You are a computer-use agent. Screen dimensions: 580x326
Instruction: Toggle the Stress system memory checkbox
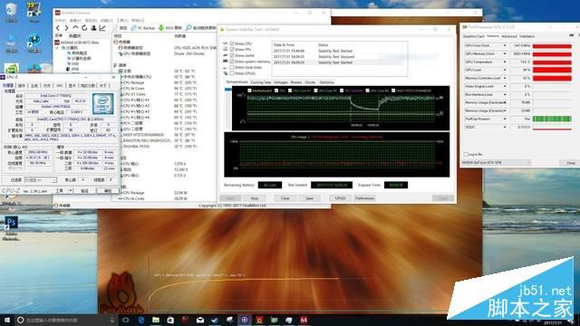(x=232, y=62)
